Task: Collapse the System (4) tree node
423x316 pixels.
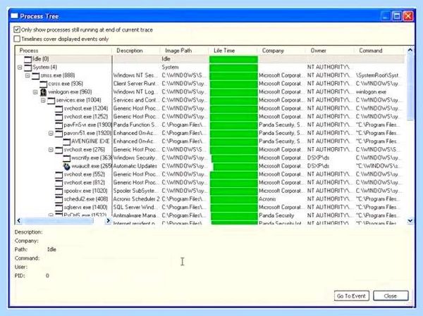Action: coord(20,68)
